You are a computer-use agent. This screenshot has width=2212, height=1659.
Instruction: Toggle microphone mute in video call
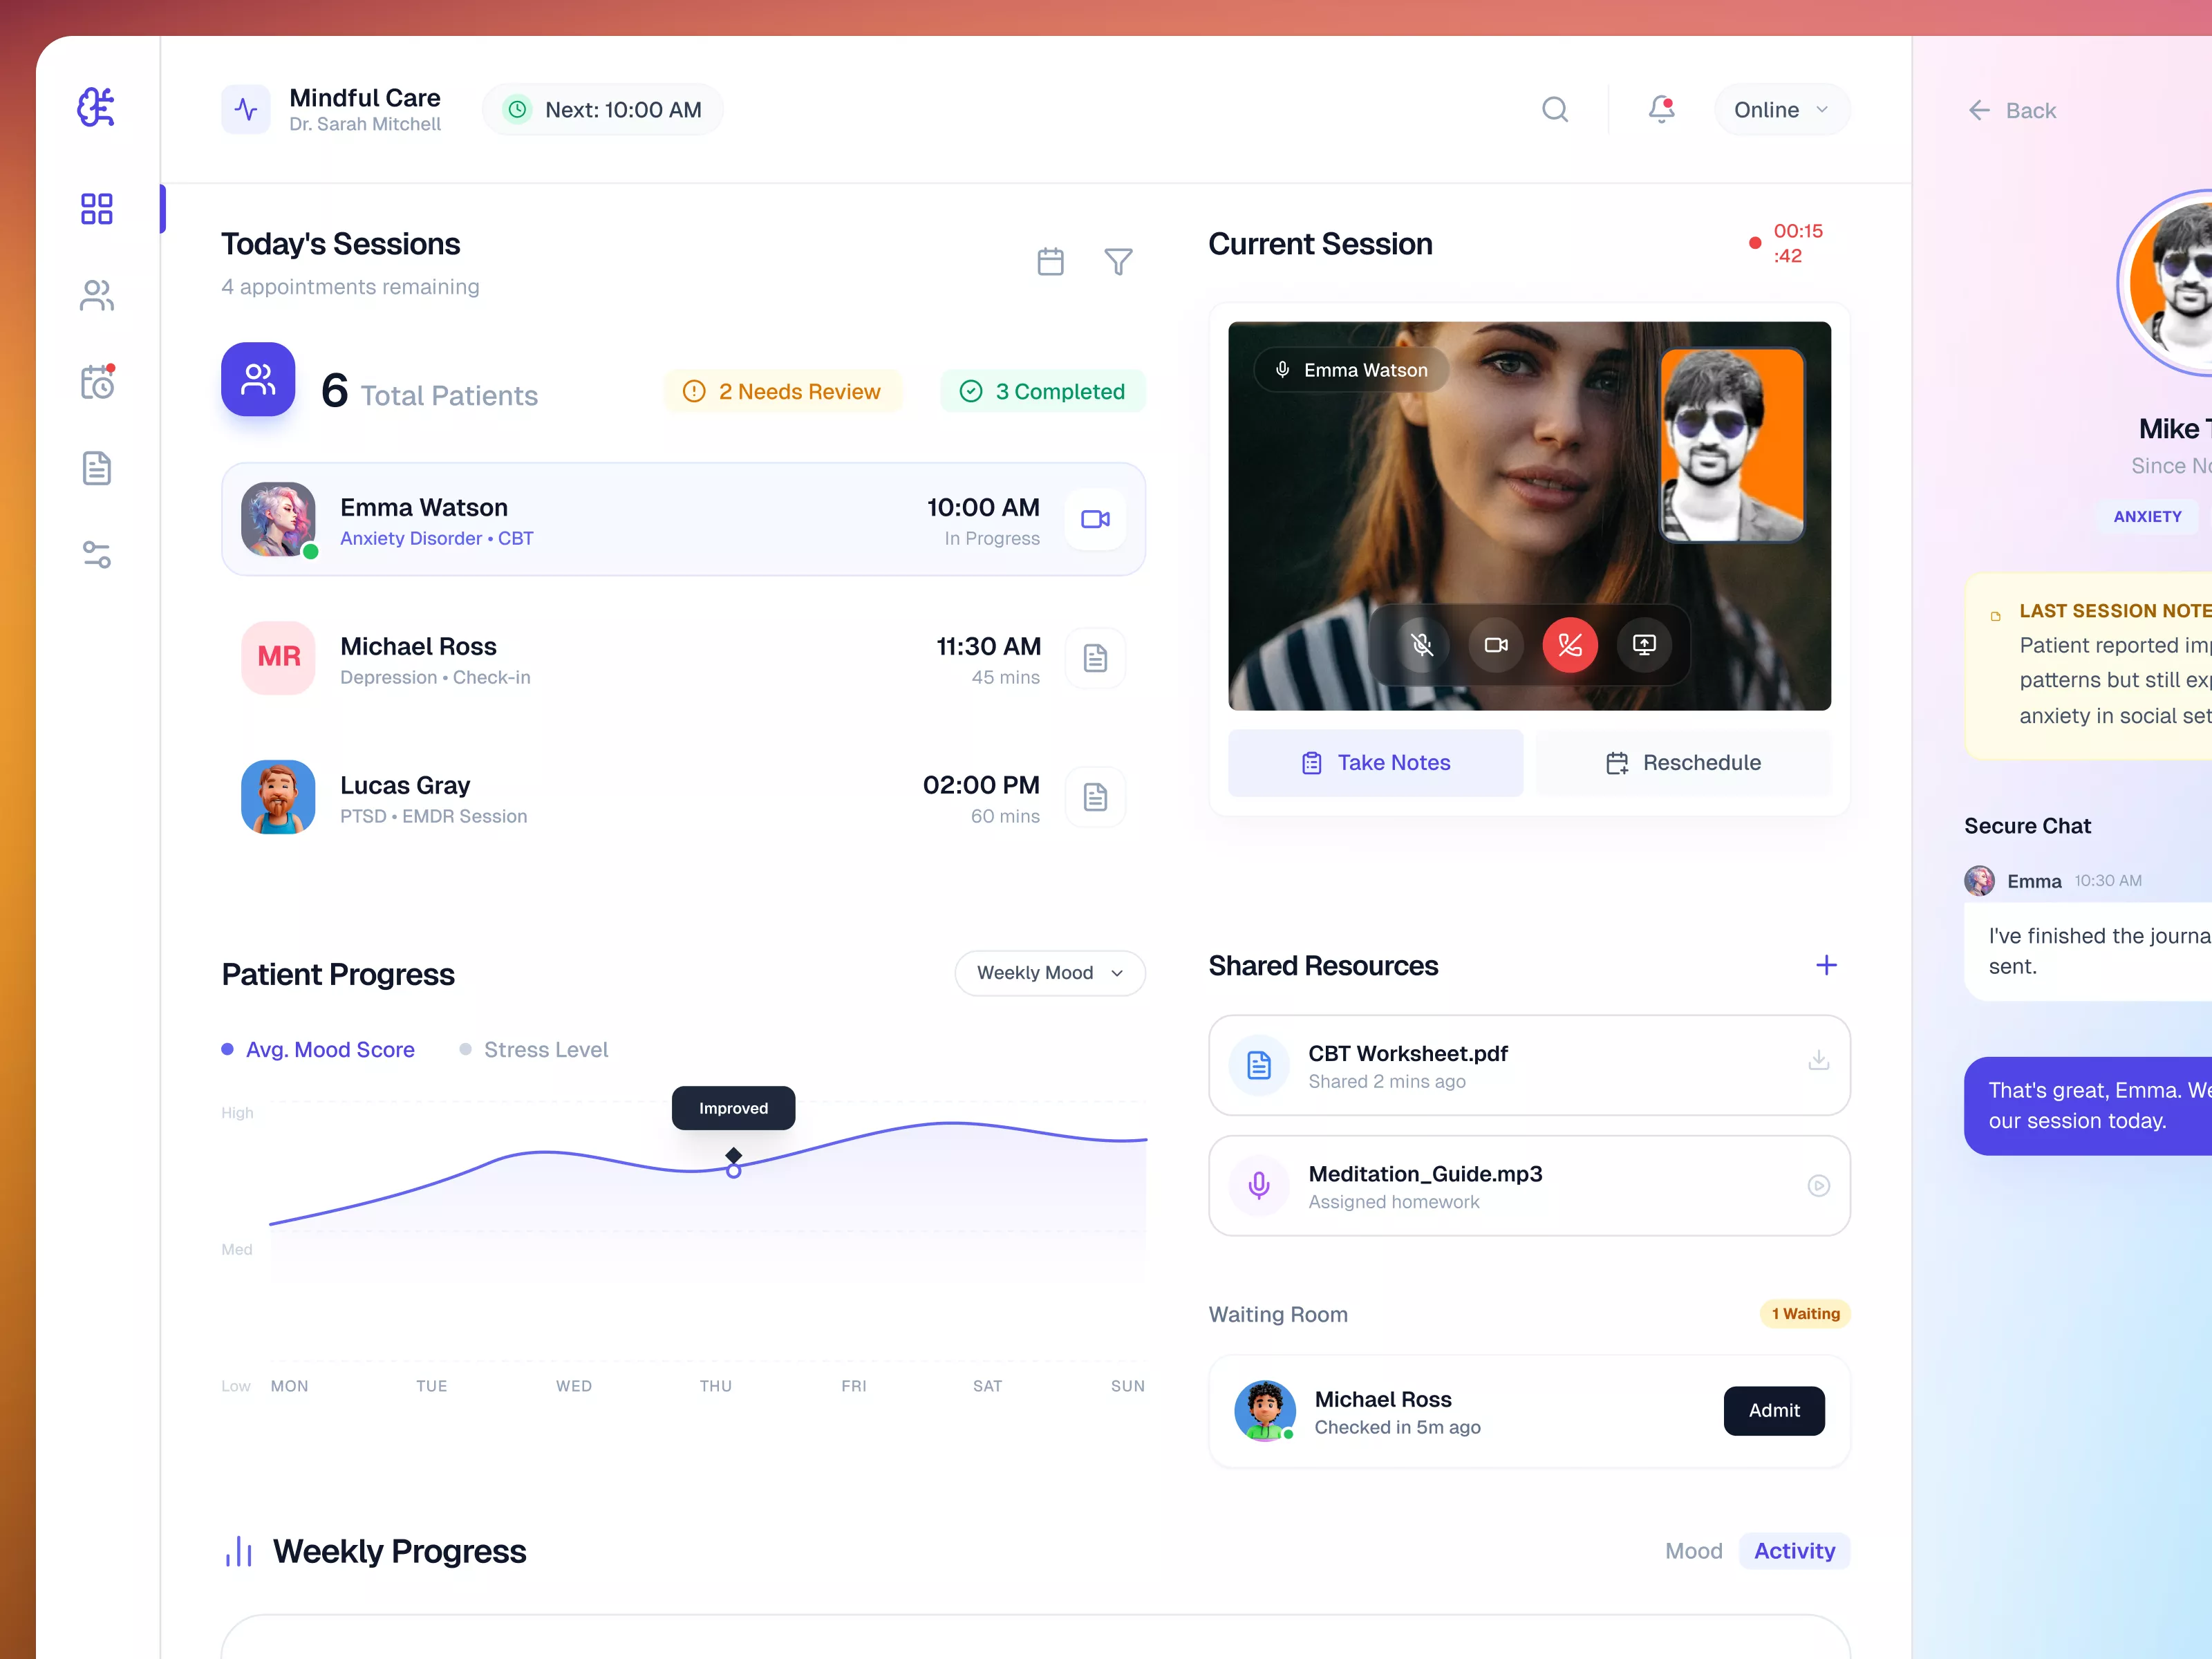click(1422, 645)
